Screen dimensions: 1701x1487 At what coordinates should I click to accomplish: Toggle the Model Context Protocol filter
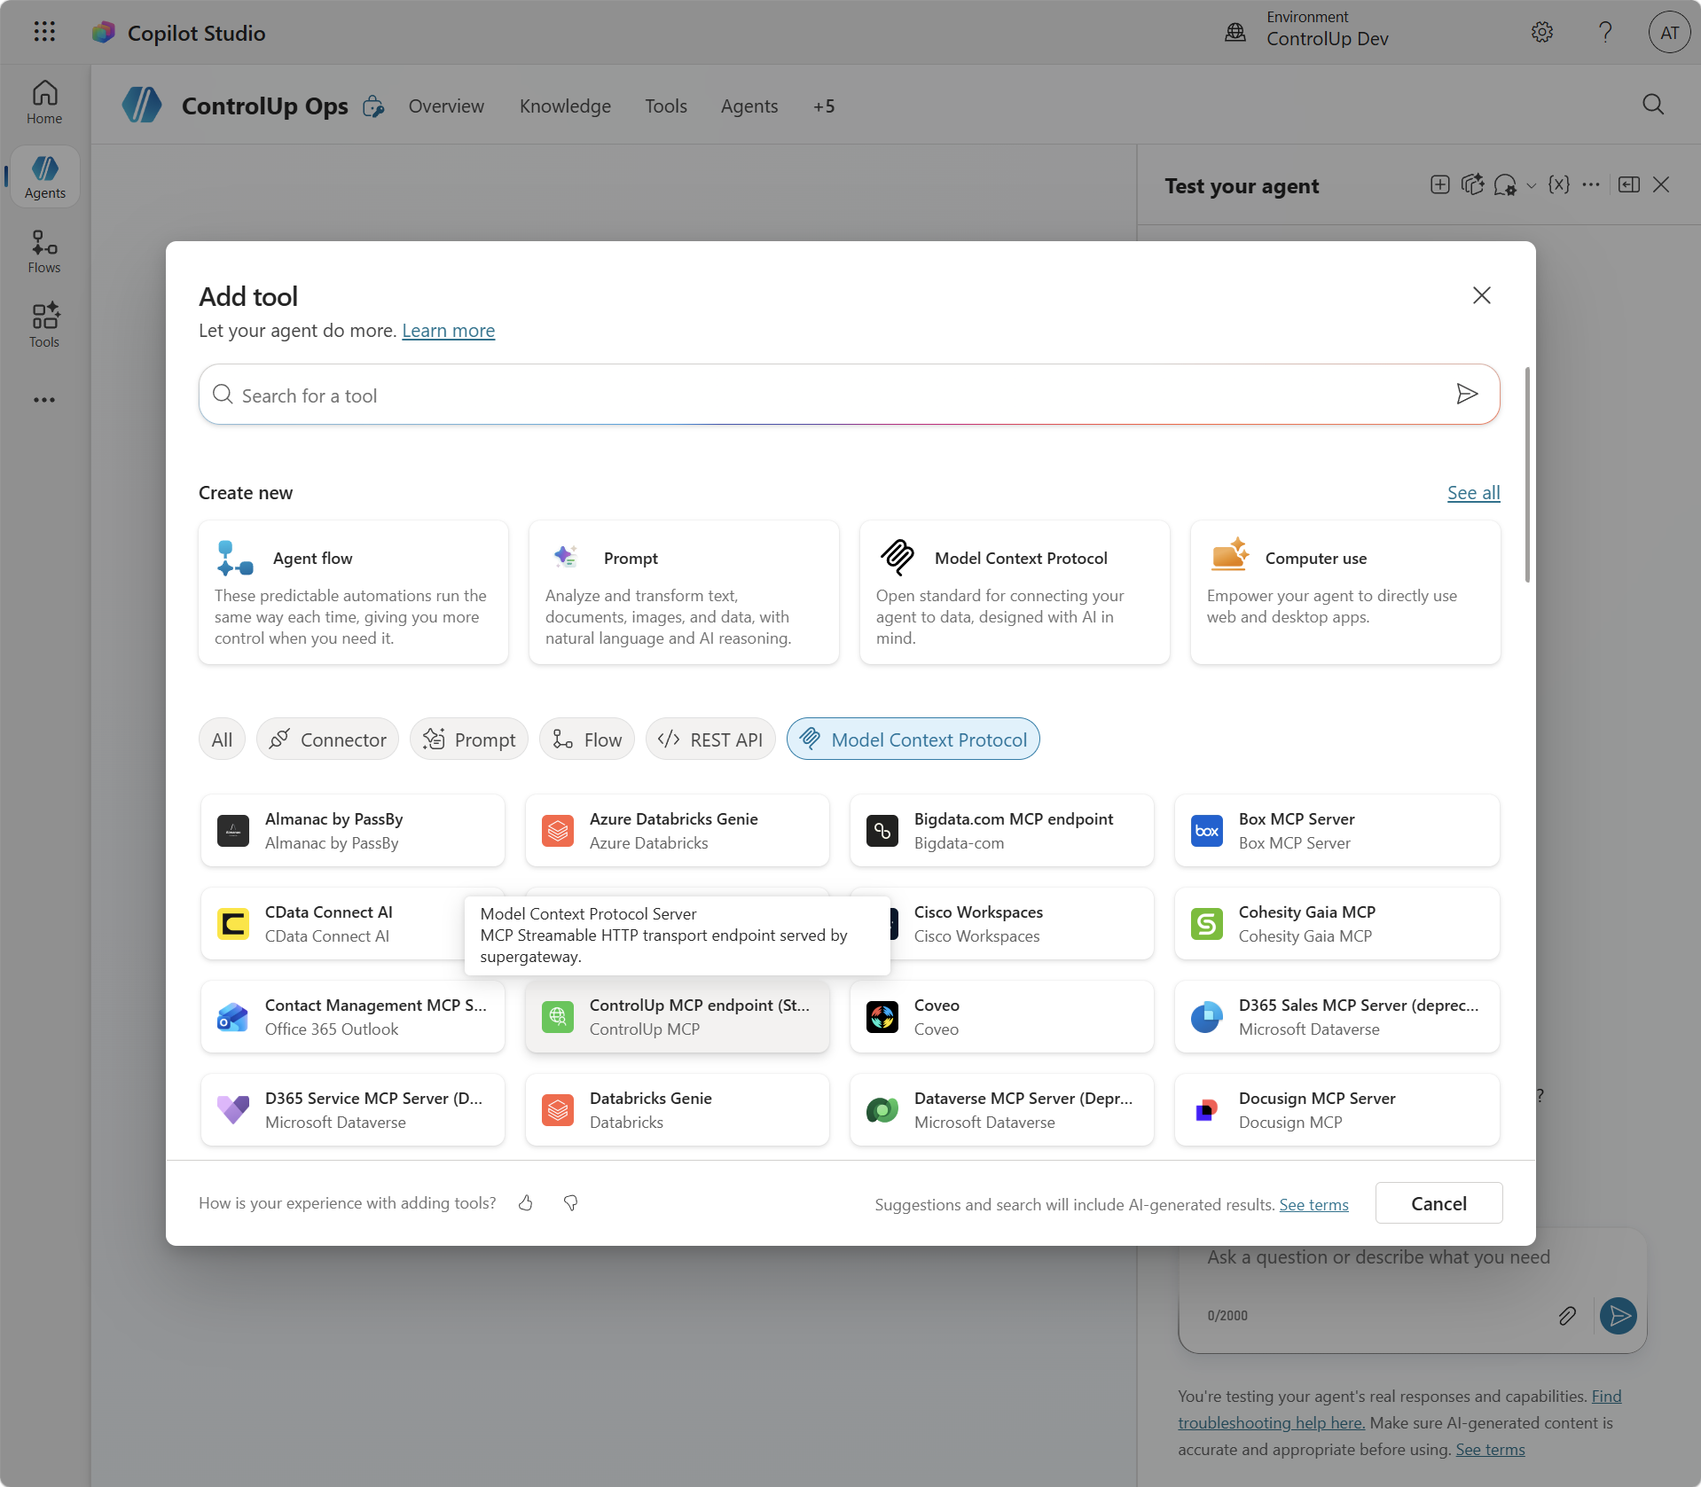913,740
